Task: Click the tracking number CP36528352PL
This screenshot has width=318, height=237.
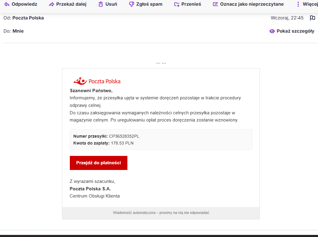Action: click(x=124, y=136)
